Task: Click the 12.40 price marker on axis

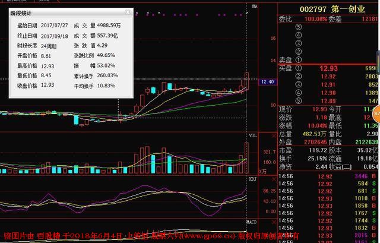Action: pyautogui.click(x=267, y=81)
